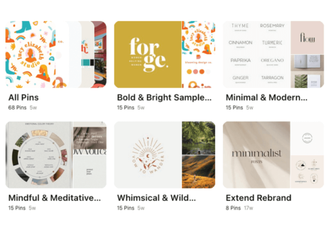Click the minimalist fonts cover image

256,155
